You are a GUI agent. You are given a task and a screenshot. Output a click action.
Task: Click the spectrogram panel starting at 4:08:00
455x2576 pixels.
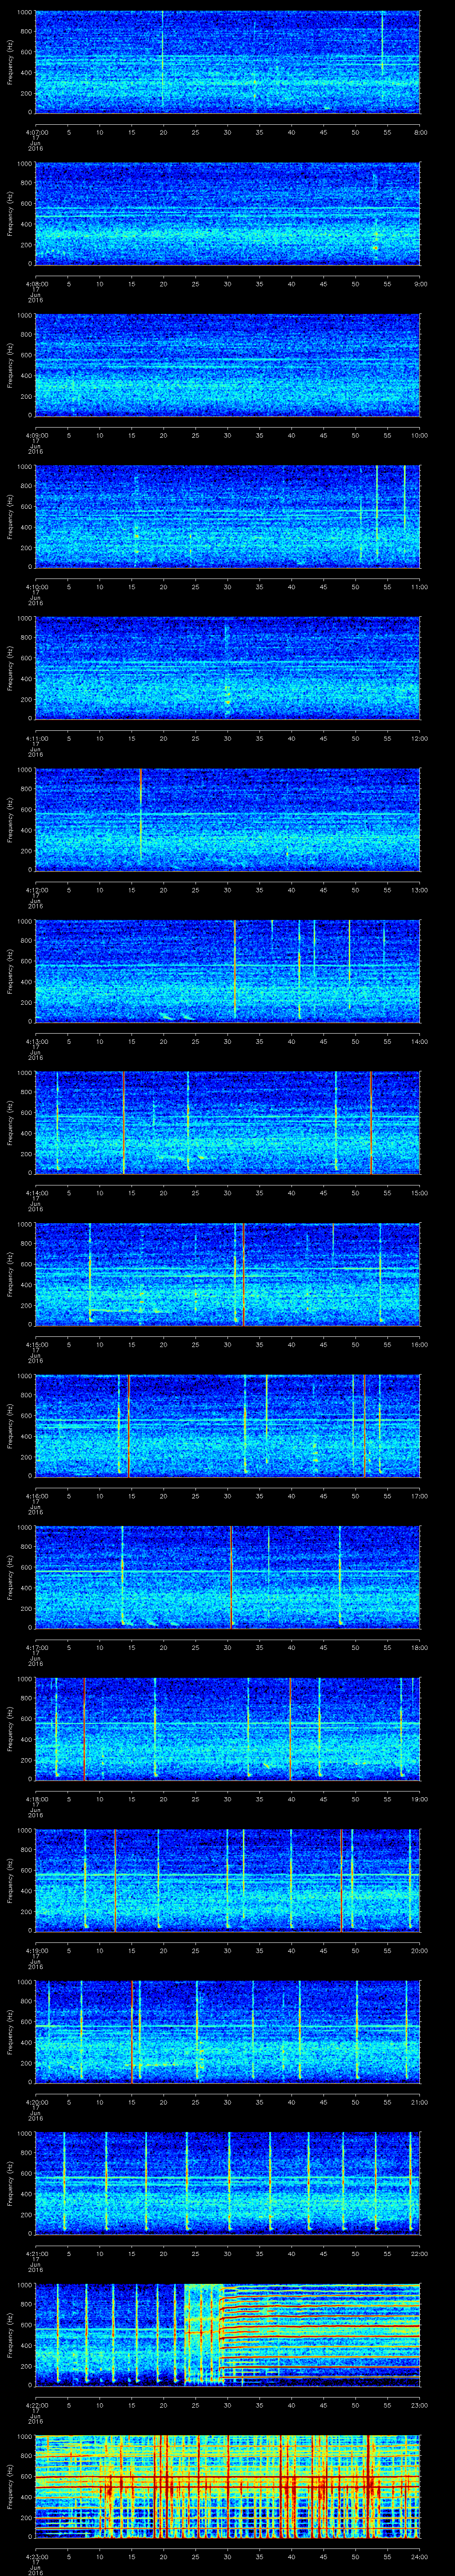click(x=228, y=213)
